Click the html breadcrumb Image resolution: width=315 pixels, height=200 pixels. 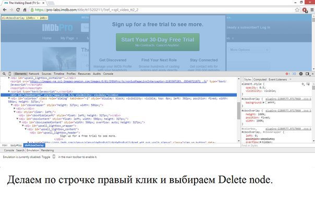click(5, 145)
